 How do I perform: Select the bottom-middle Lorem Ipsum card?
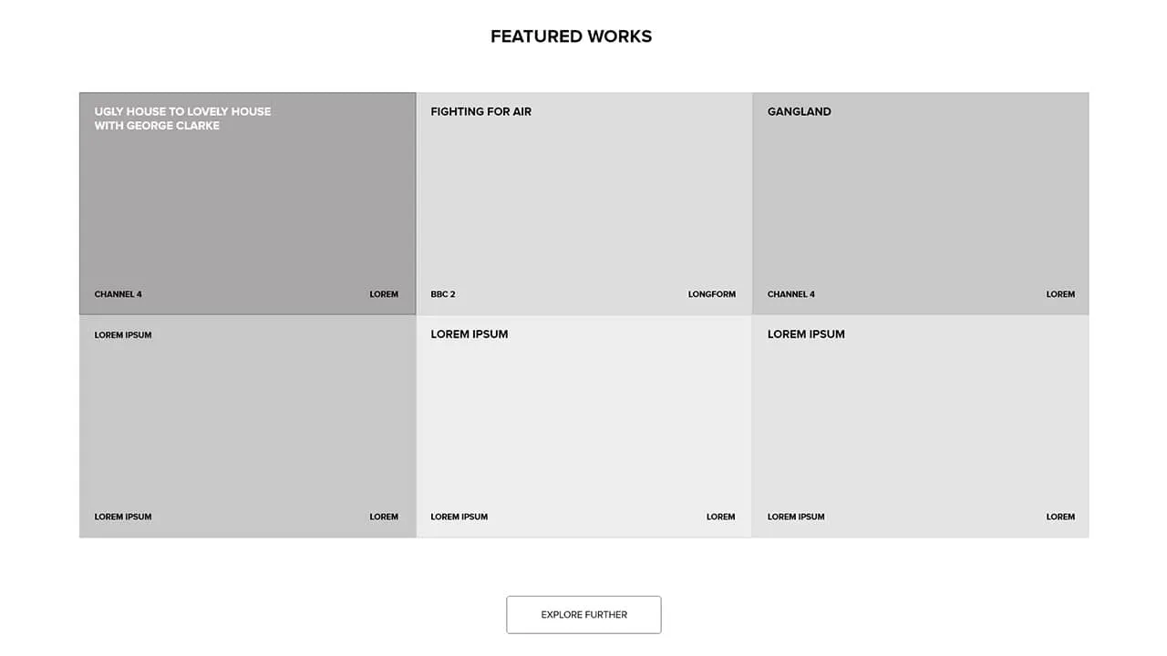tap(583, 426)
